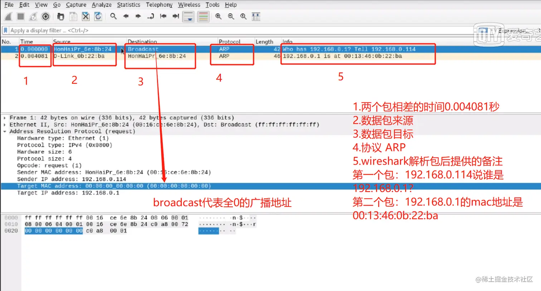
Task: Reset text to normal size
Action: tap(243, 16)
